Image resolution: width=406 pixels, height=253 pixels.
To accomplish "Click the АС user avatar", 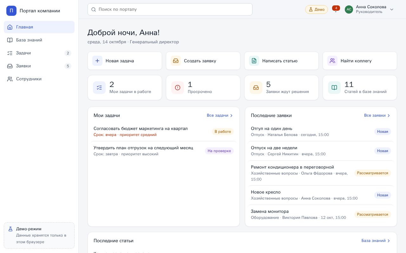I will click(x=349, y=9).
